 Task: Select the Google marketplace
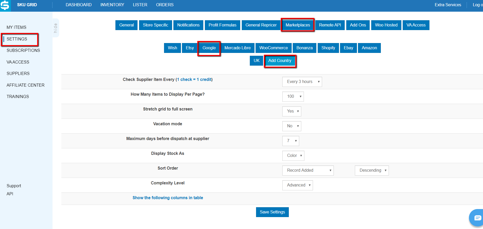coord(209,48)
